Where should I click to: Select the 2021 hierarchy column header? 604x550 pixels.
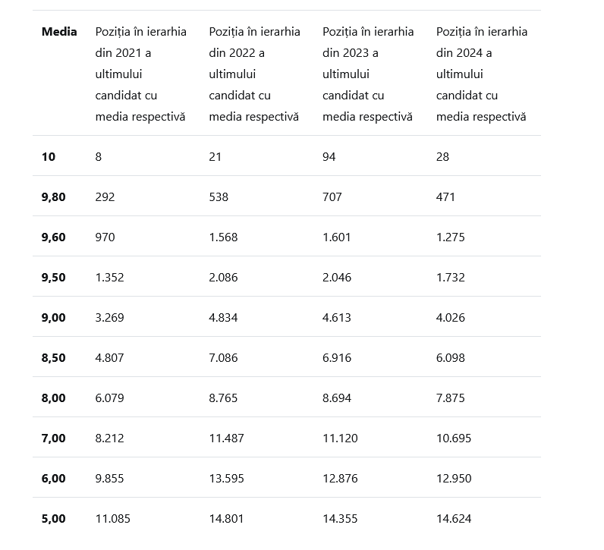140,74
